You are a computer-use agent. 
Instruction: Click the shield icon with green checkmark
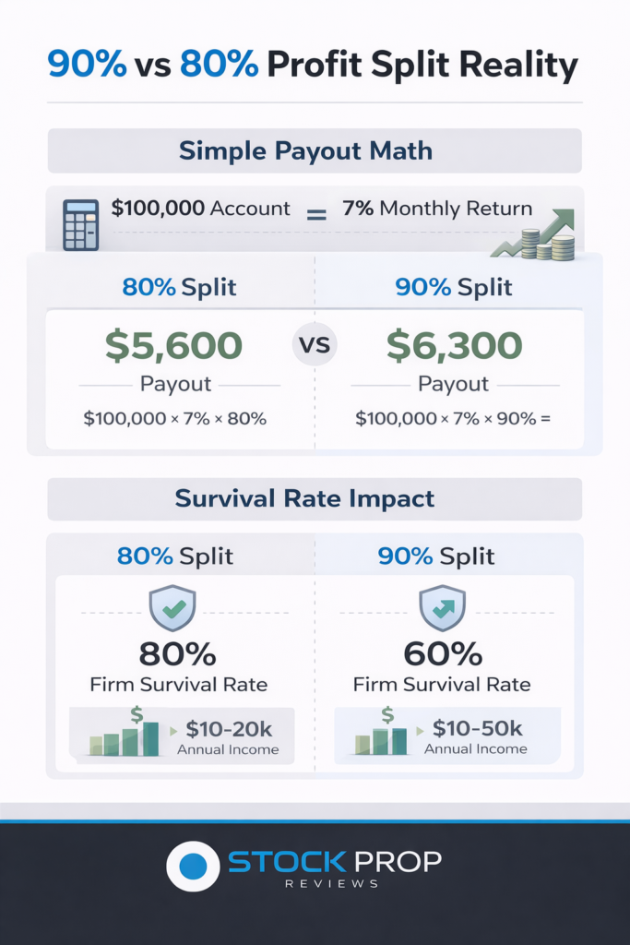172,607
